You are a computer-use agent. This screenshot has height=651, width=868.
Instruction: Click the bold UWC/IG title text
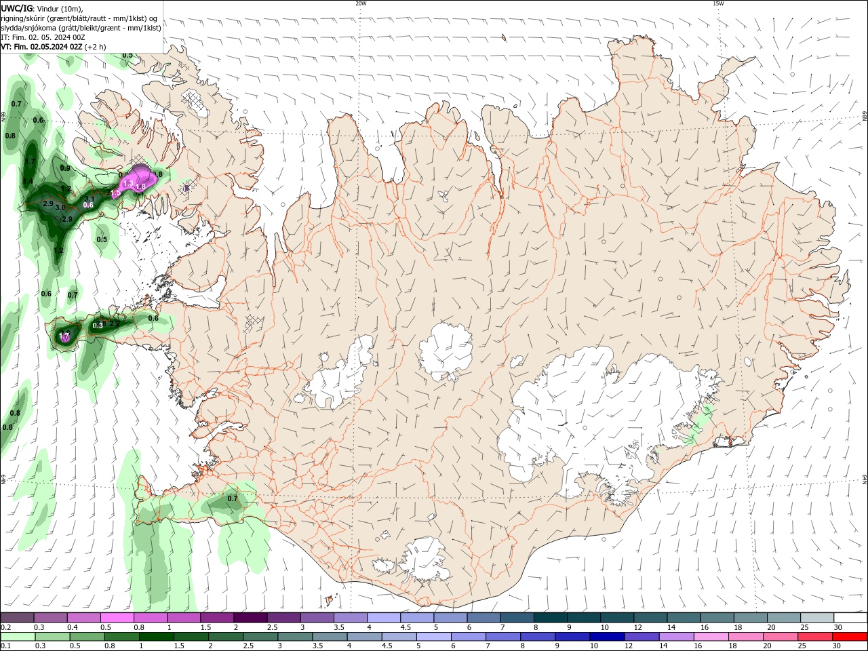(17, 8)
